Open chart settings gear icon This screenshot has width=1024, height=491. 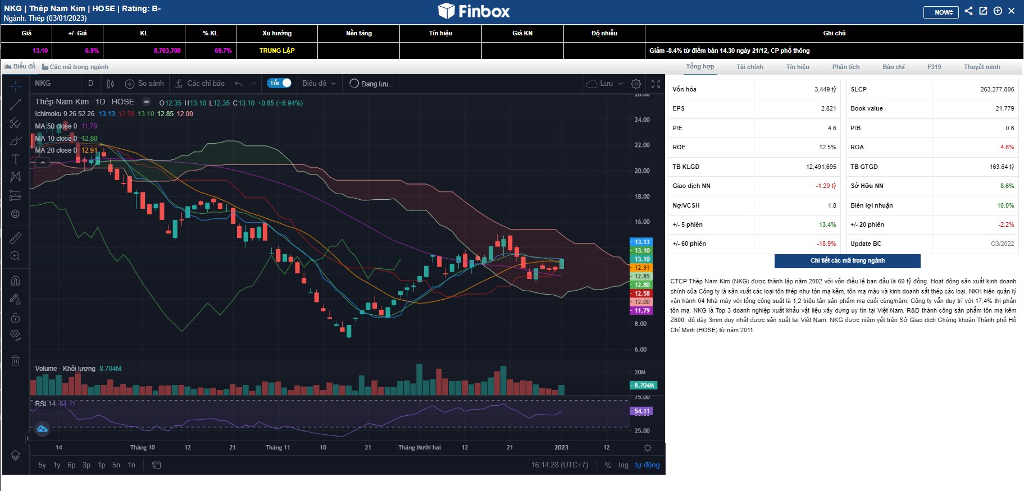pos(636,84)
